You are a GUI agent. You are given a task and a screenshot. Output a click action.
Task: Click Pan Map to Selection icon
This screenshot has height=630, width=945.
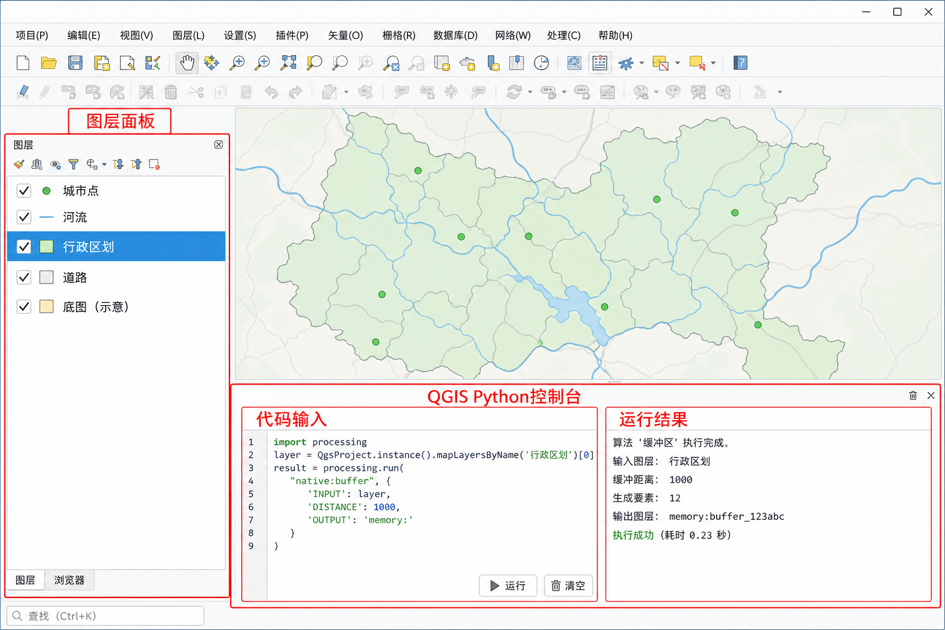[x=212, y=62]
